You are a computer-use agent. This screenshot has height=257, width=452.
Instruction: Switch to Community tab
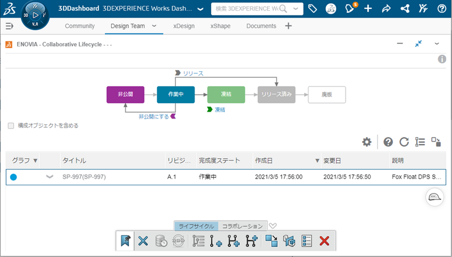coord(79,26)
